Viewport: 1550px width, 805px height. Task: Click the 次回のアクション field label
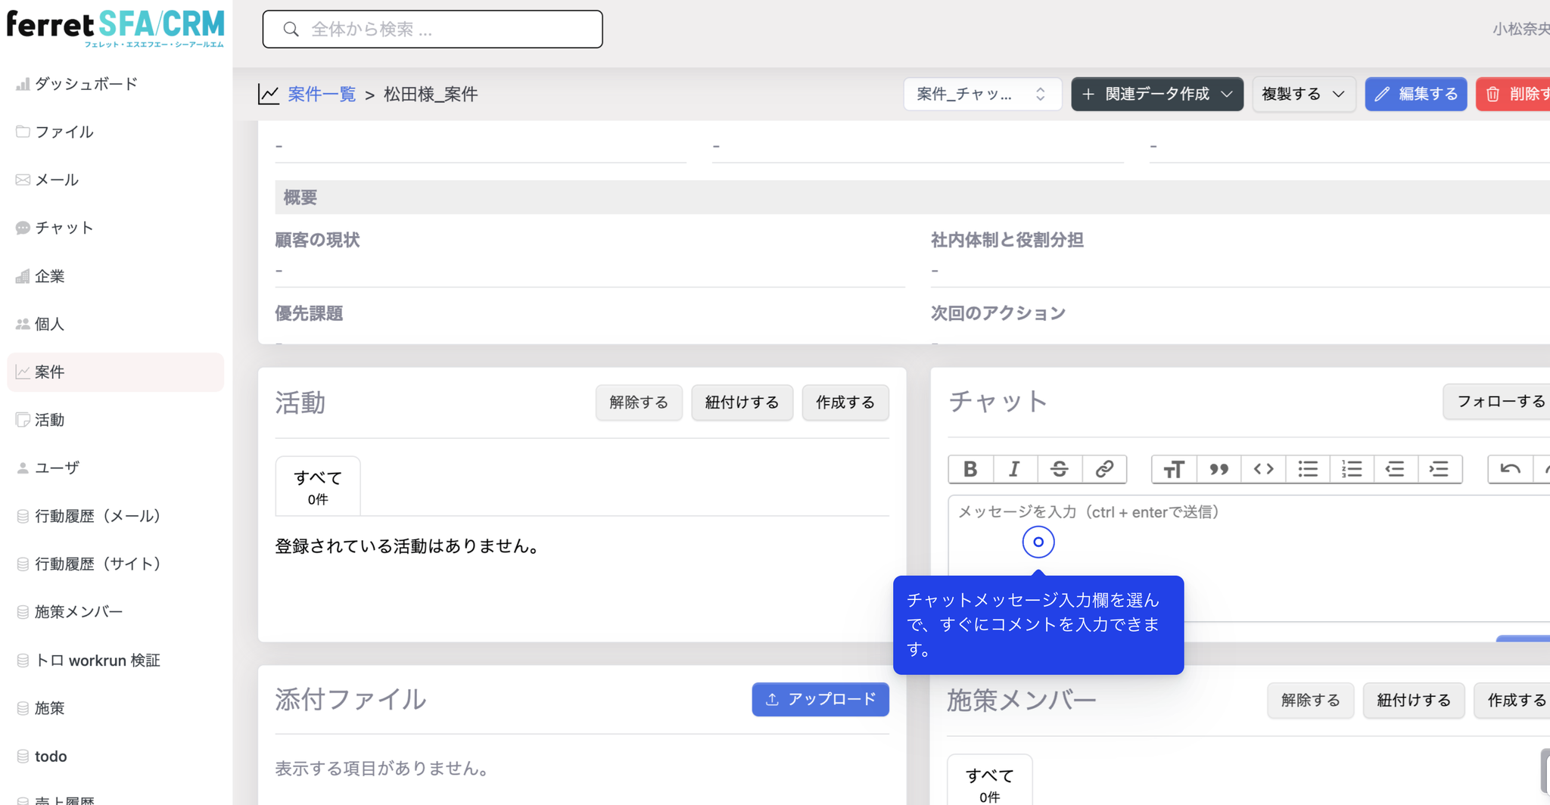[998, 313]
